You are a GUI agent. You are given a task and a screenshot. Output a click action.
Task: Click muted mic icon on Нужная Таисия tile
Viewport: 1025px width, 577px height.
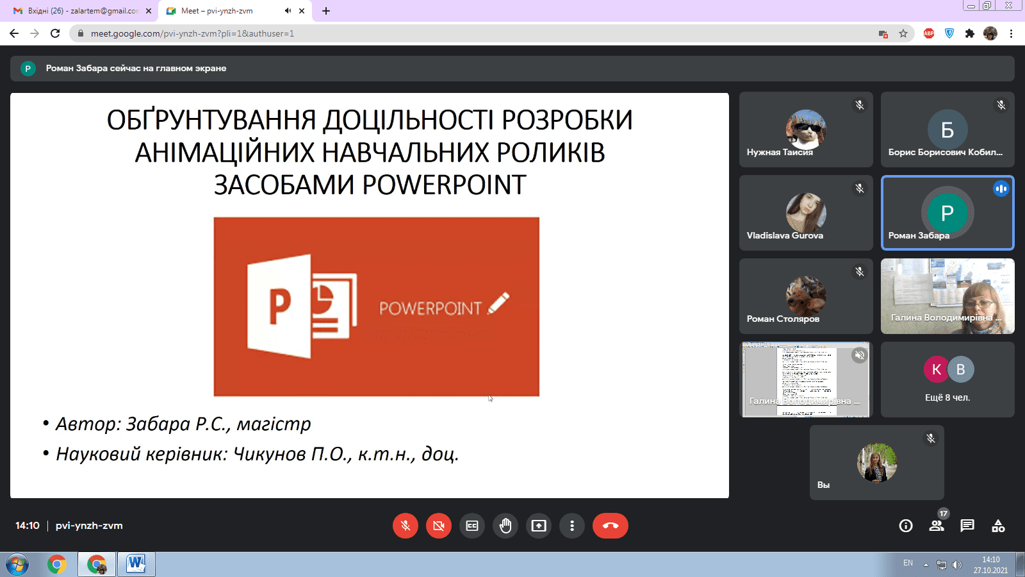[x=860, y=105]
